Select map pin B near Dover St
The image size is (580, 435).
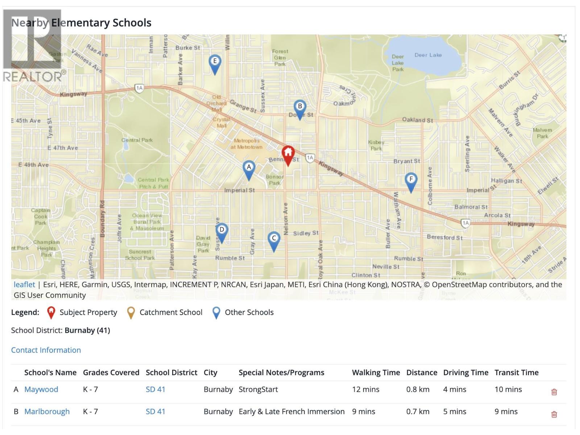pos(299,108)
